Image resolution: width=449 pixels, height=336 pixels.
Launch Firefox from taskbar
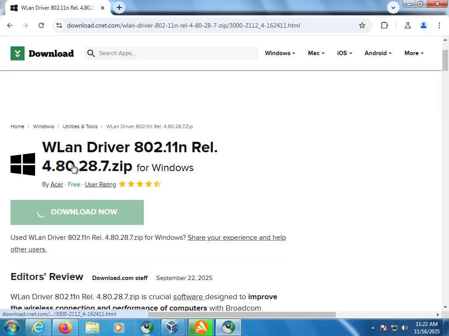point(65,327)
